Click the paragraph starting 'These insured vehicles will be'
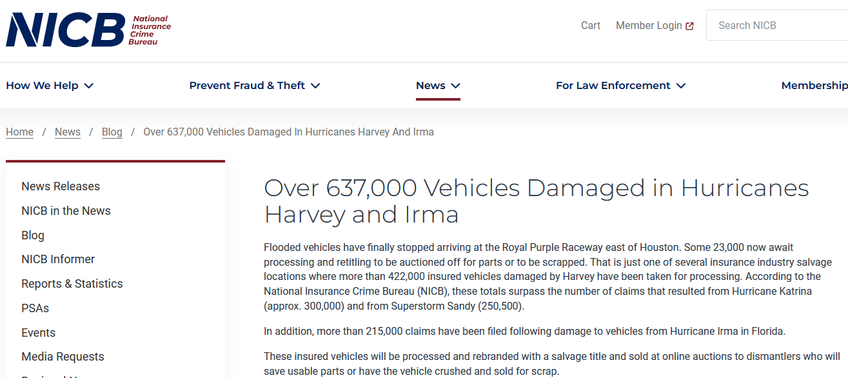The width and height of the screenshot is (848, 378). pos(552,364)
